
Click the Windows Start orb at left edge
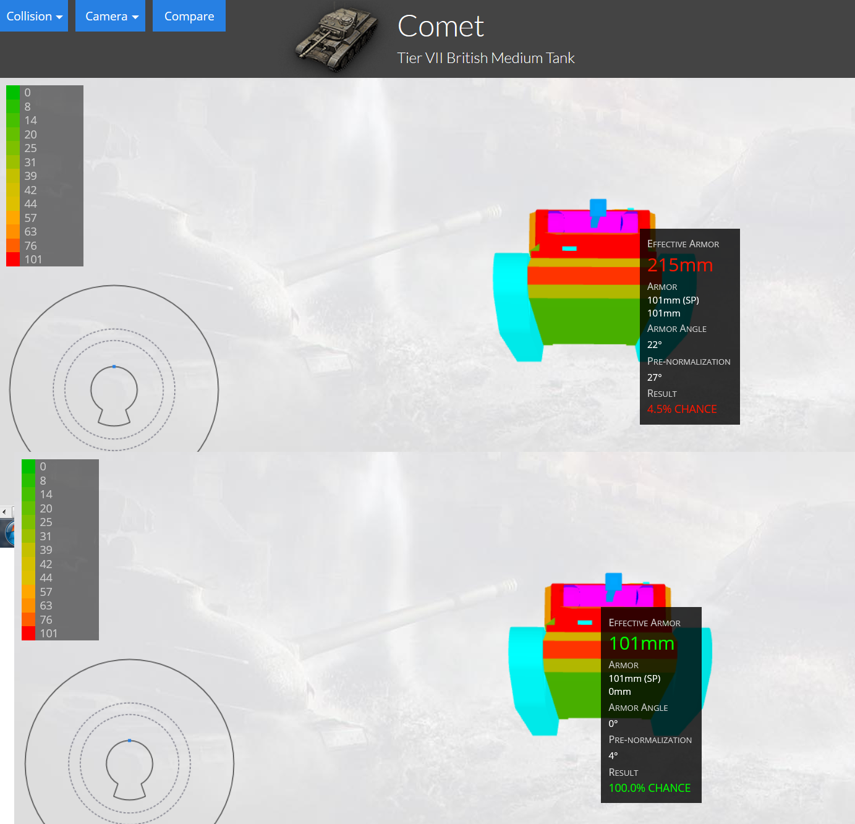click(x=7, y=533)
